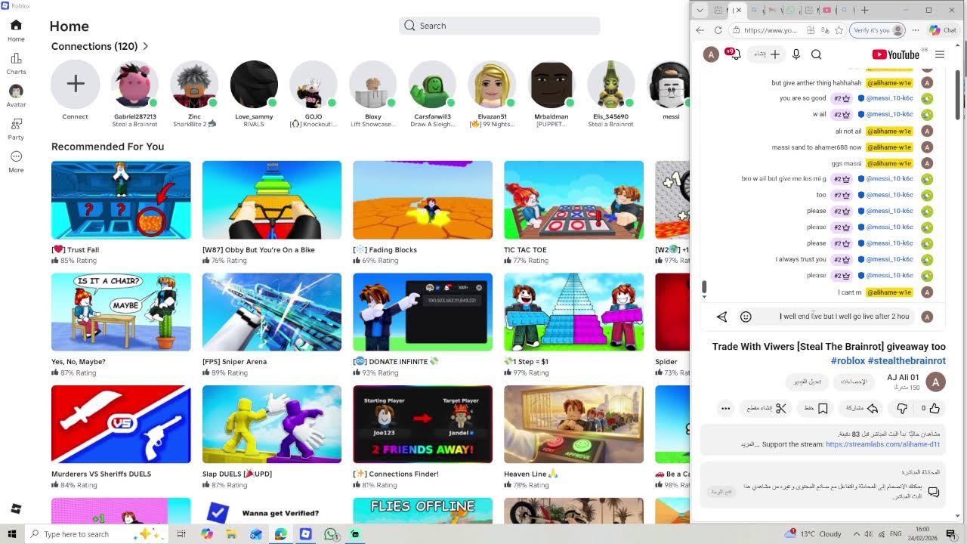Open the #roblox hashtag link
This screenshot has width=967, height=544.
click(x=848, y=360)
